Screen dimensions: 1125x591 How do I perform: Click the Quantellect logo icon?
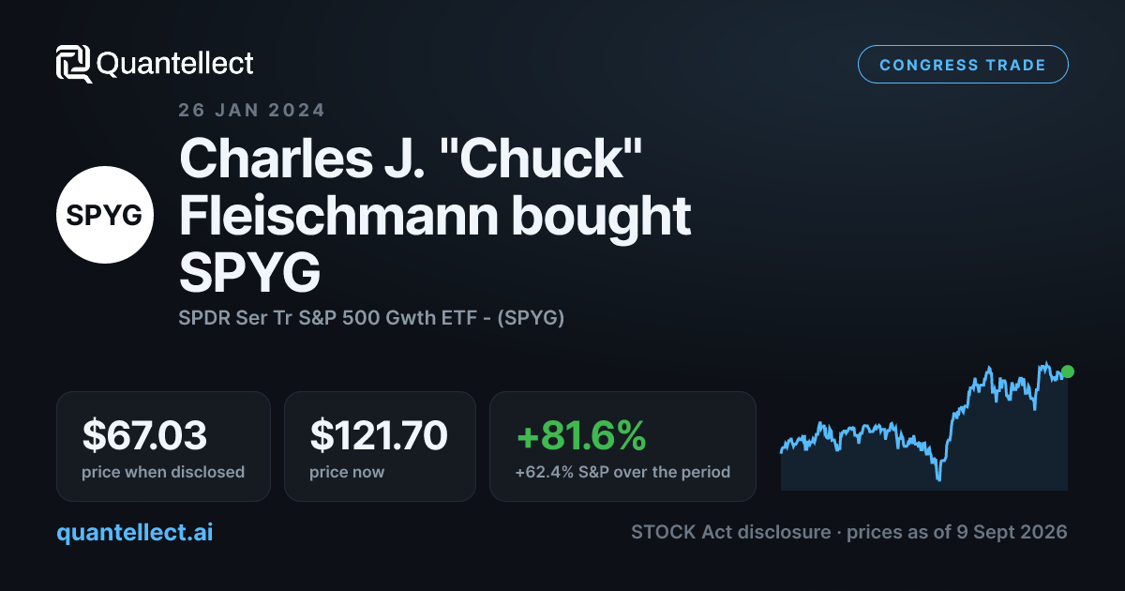point(74,64)
